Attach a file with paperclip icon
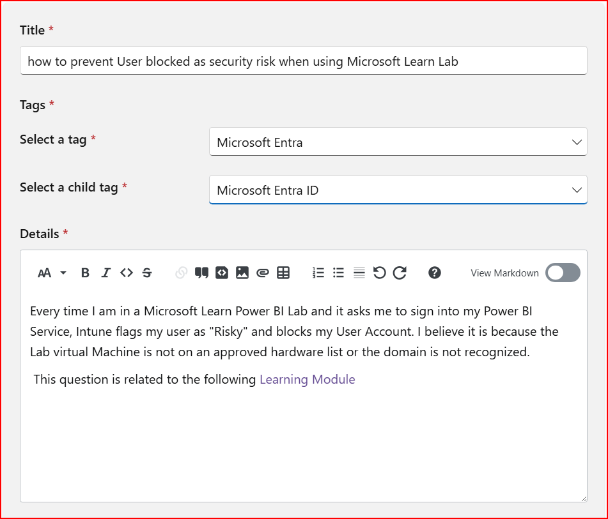Screen dimensions: 608x519 click(x=263, y=273)
